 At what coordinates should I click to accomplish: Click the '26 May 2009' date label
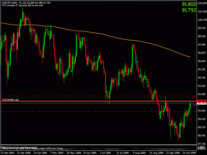point(74,153)
